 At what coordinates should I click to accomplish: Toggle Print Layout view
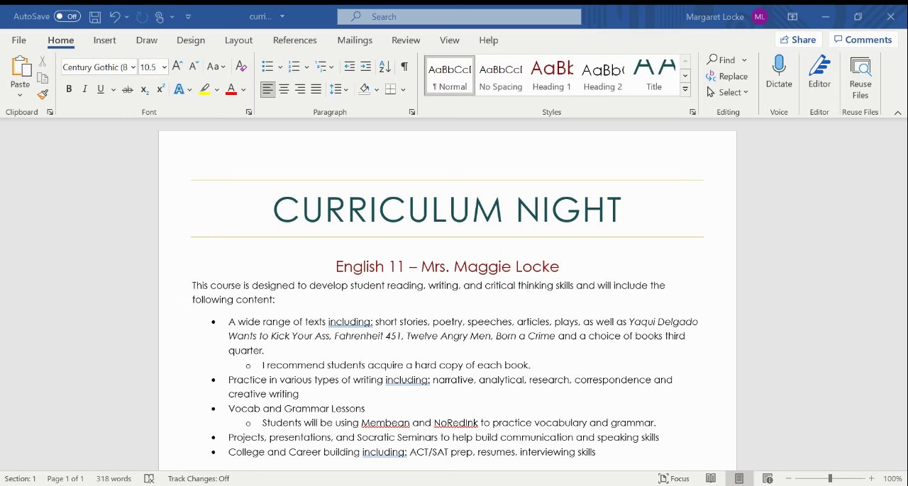click(x=739, y=478)
